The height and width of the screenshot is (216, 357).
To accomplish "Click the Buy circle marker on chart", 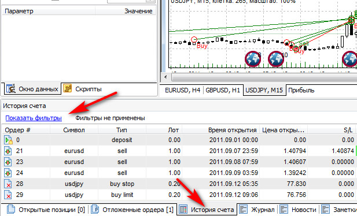I will 194,40.
